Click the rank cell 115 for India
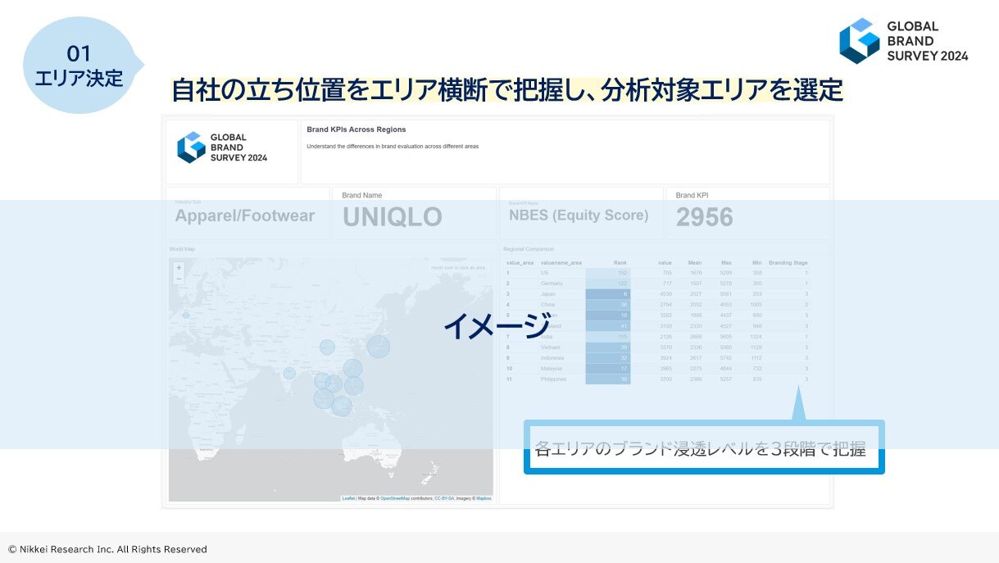 tap(608, 337)
